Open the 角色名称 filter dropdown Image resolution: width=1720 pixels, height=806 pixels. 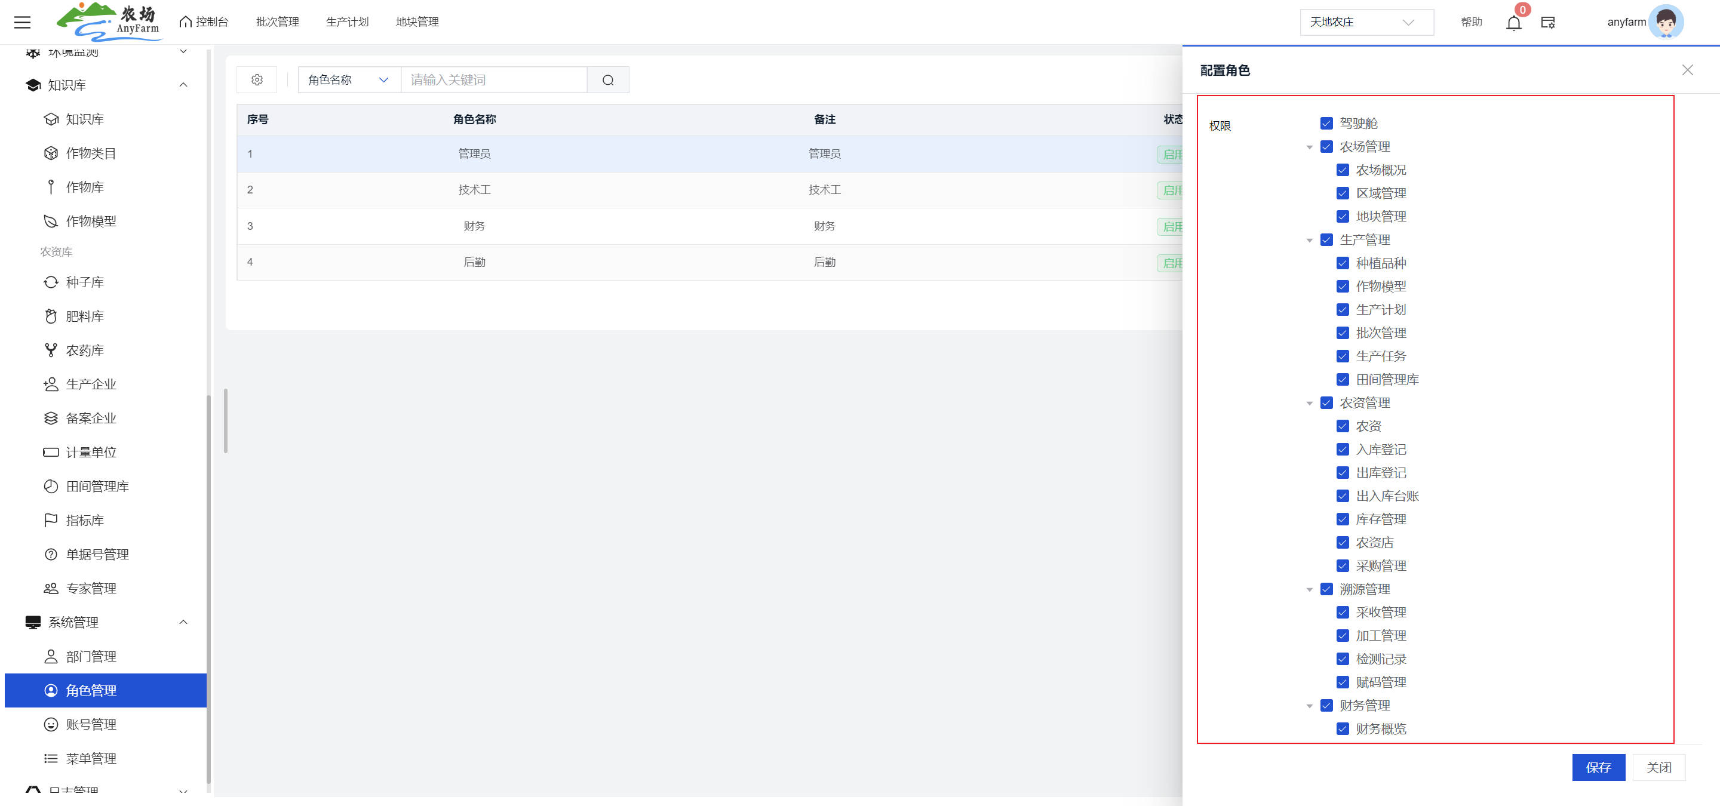(x=349, y=80)
